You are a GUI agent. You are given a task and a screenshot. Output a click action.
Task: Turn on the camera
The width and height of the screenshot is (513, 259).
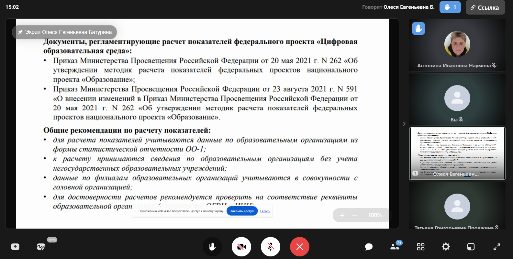241,247
